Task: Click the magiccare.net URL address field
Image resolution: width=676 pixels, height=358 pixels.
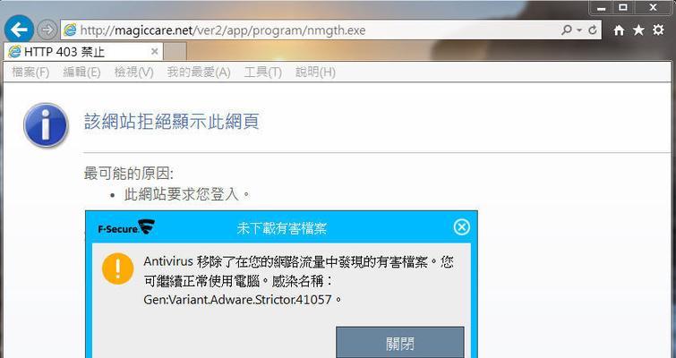Action: [311, 30]
